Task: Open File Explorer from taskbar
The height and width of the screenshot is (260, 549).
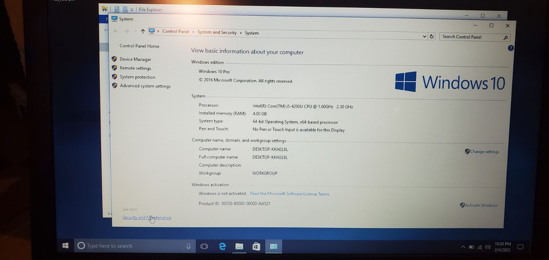Action: click(239, 246)
